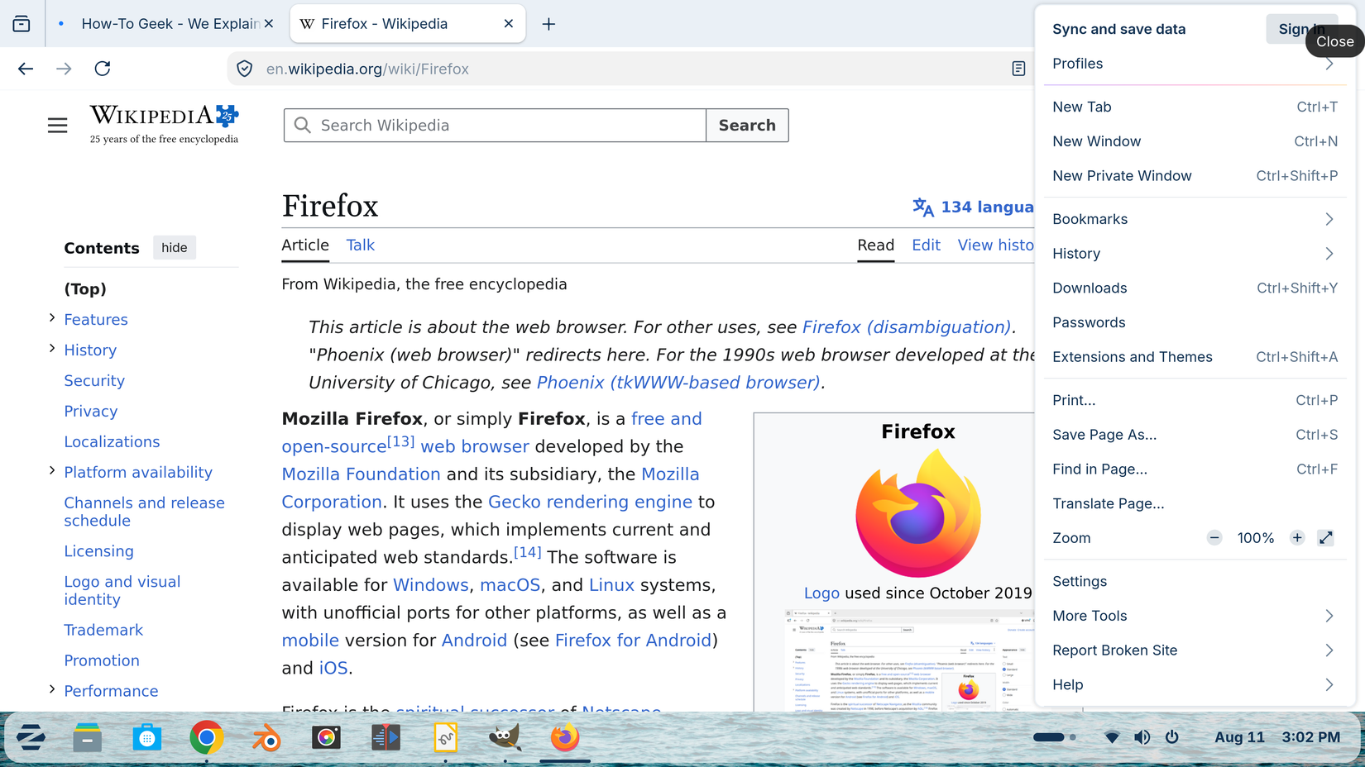Open Zorin start menu in taskbar
1365x767 pixels.
[31, 737]
